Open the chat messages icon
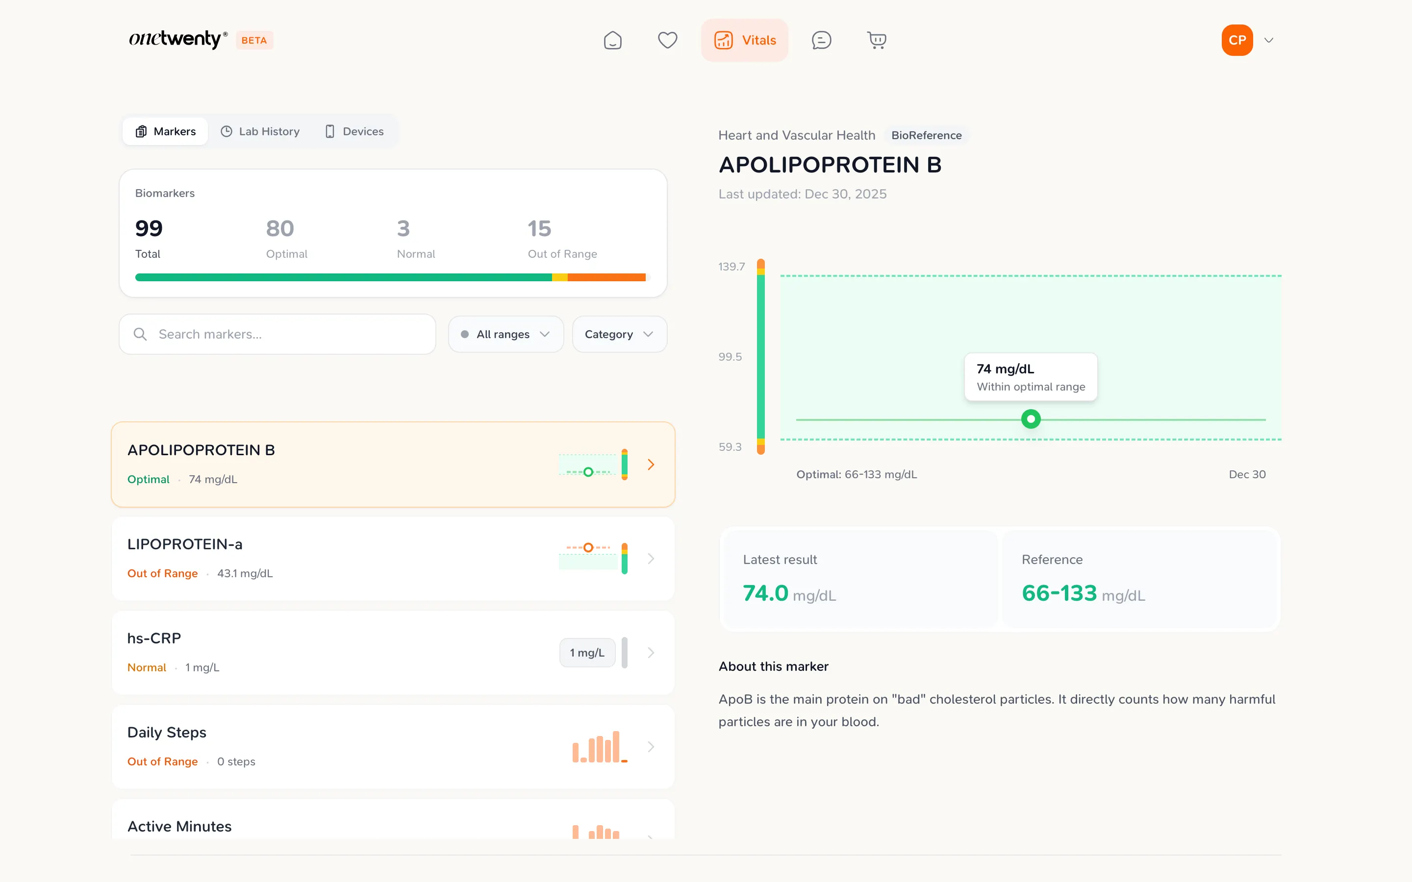Viewport: 1412px width, 882px height. (x=821, y=40)
